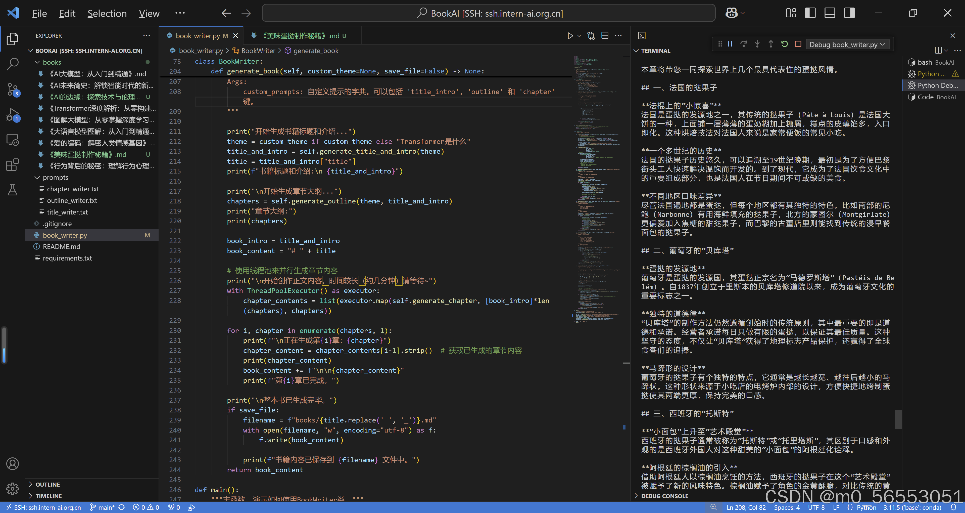Viewport: 965px width, 513px height.
Task: Click the main* branch indicator in status bar
Action: pos(104,507)
